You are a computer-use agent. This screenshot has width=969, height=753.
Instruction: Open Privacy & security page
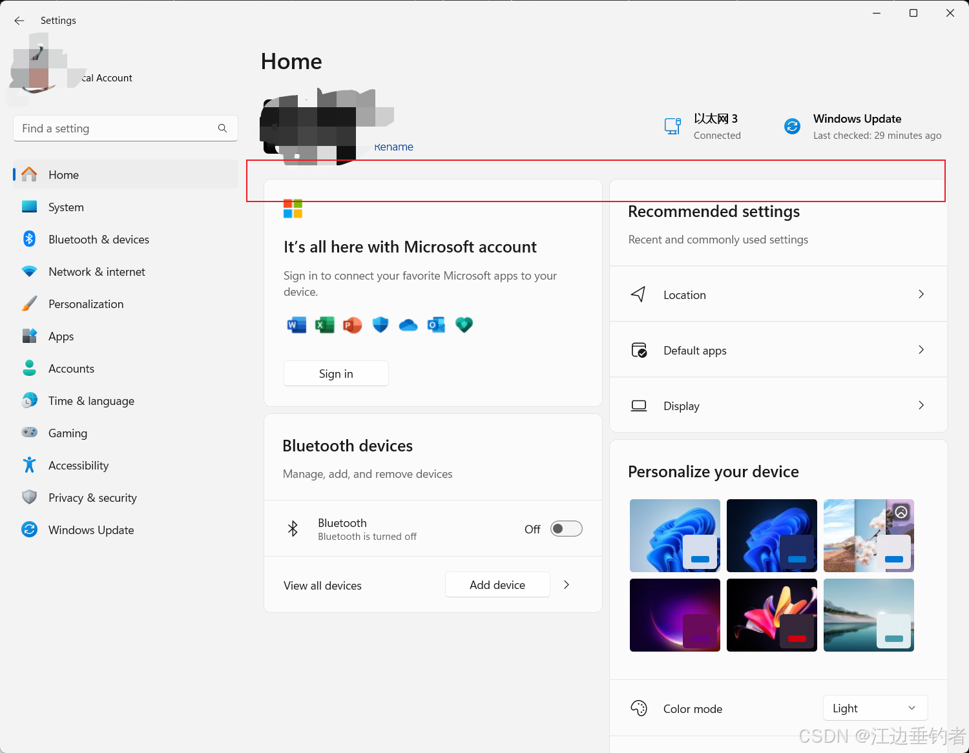click(125, 497)
